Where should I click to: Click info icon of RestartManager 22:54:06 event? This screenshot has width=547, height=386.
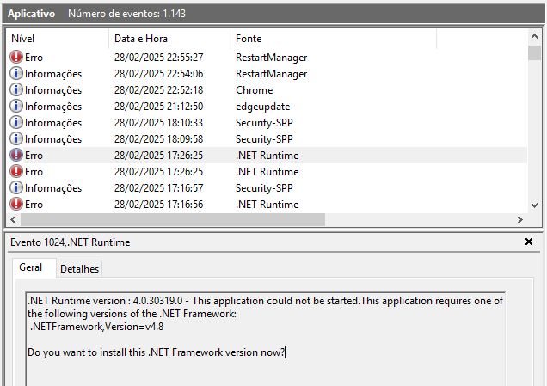click(x=16, y=73)
